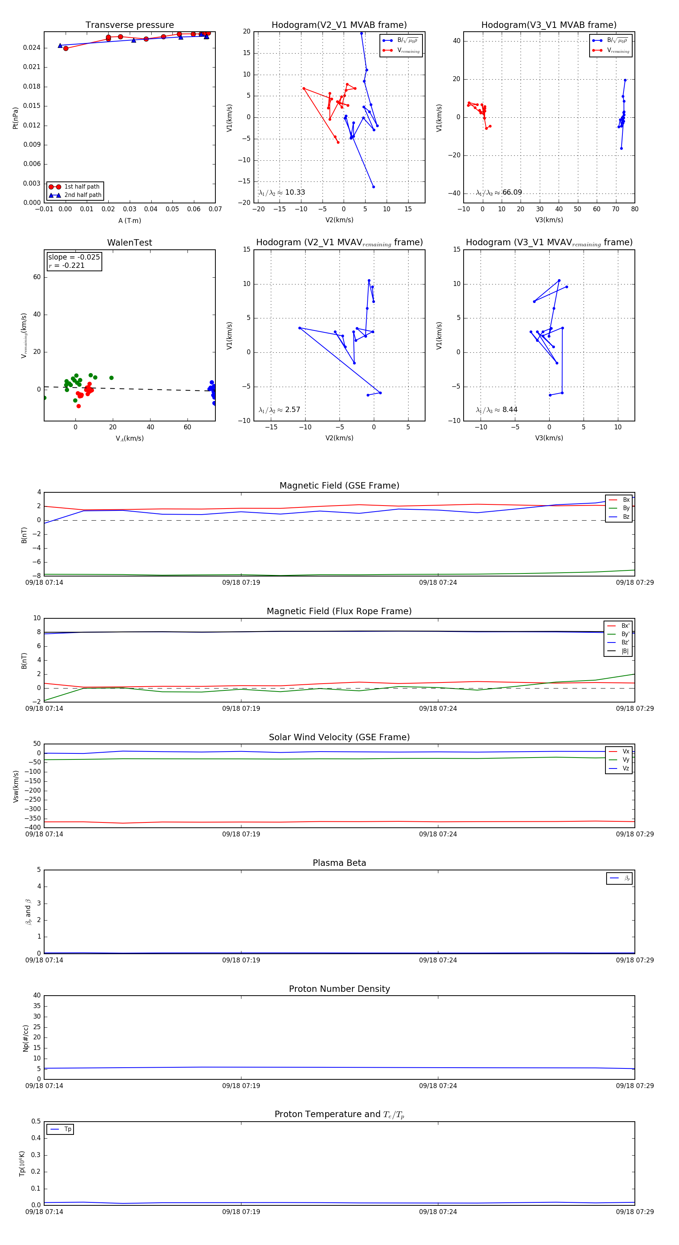679x1245 pixels.
Task: Click the "λ1/λ3 ≈ 8.44" eigenvalue ratio
Action: pos(497,410)
